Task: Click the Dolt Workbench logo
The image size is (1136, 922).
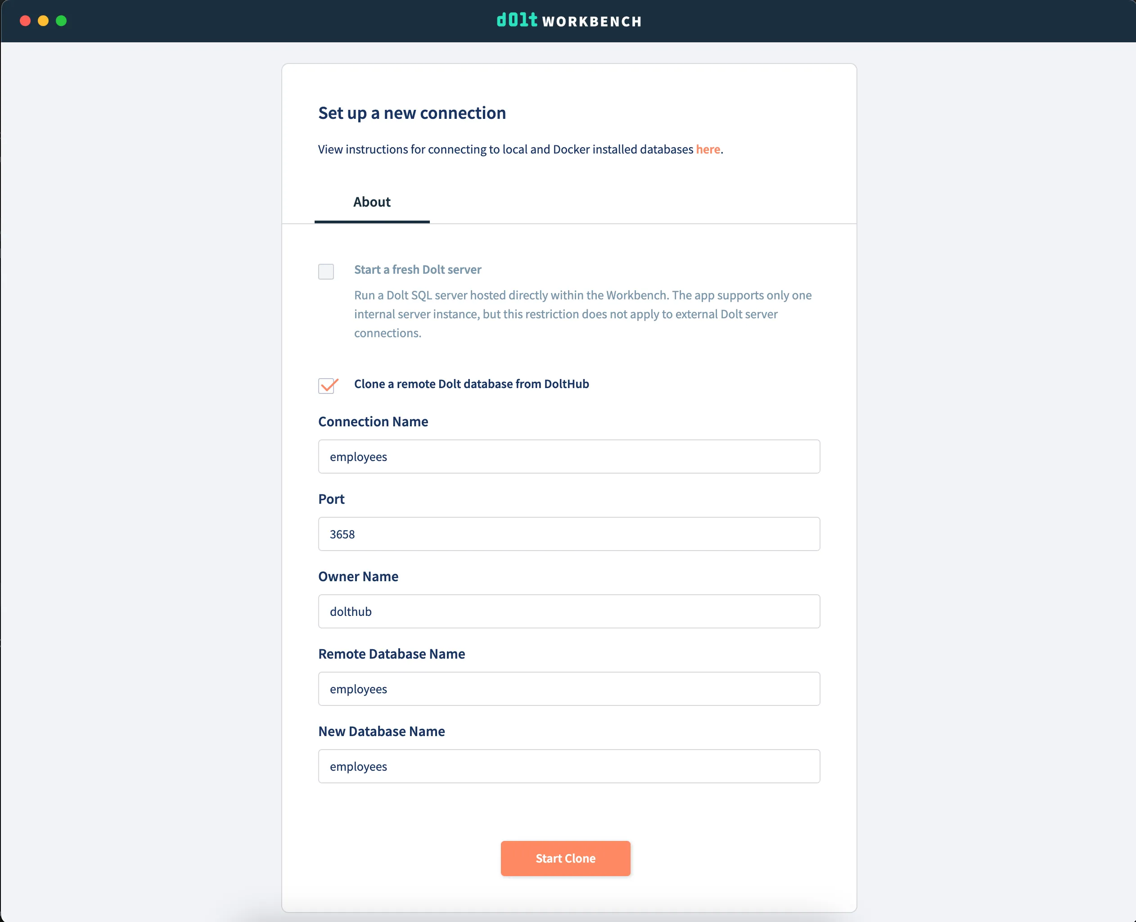Action: pos(568,21)
